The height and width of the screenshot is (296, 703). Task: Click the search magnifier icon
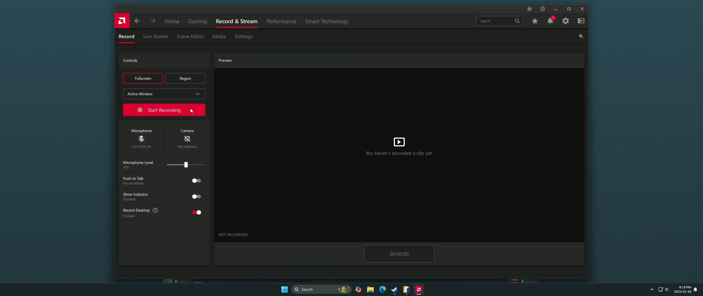[x=517, y=21]
